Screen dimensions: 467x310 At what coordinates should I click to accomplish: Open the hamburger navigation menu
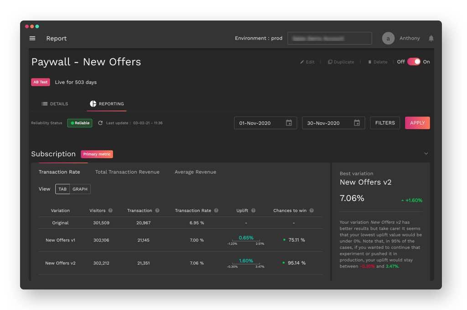click(32, 38)
